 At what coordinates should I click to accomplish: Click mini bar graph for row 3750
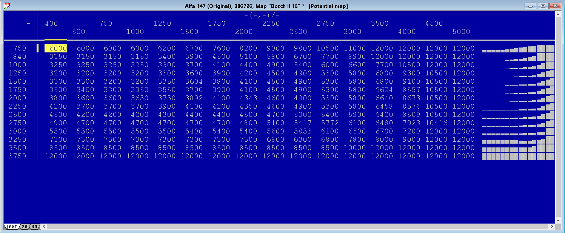coord(518,156)
